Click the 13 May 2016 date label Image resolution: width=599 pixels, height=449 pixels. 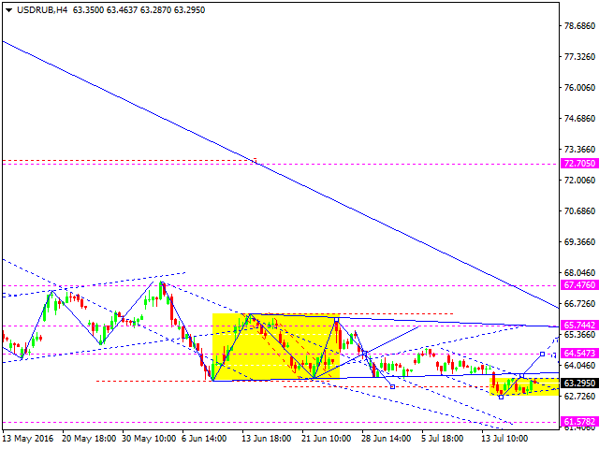point(29,439)
